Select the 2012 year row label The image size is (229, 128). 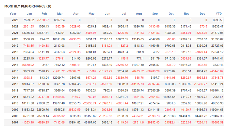pyautogui.click(x=15, y=90)
